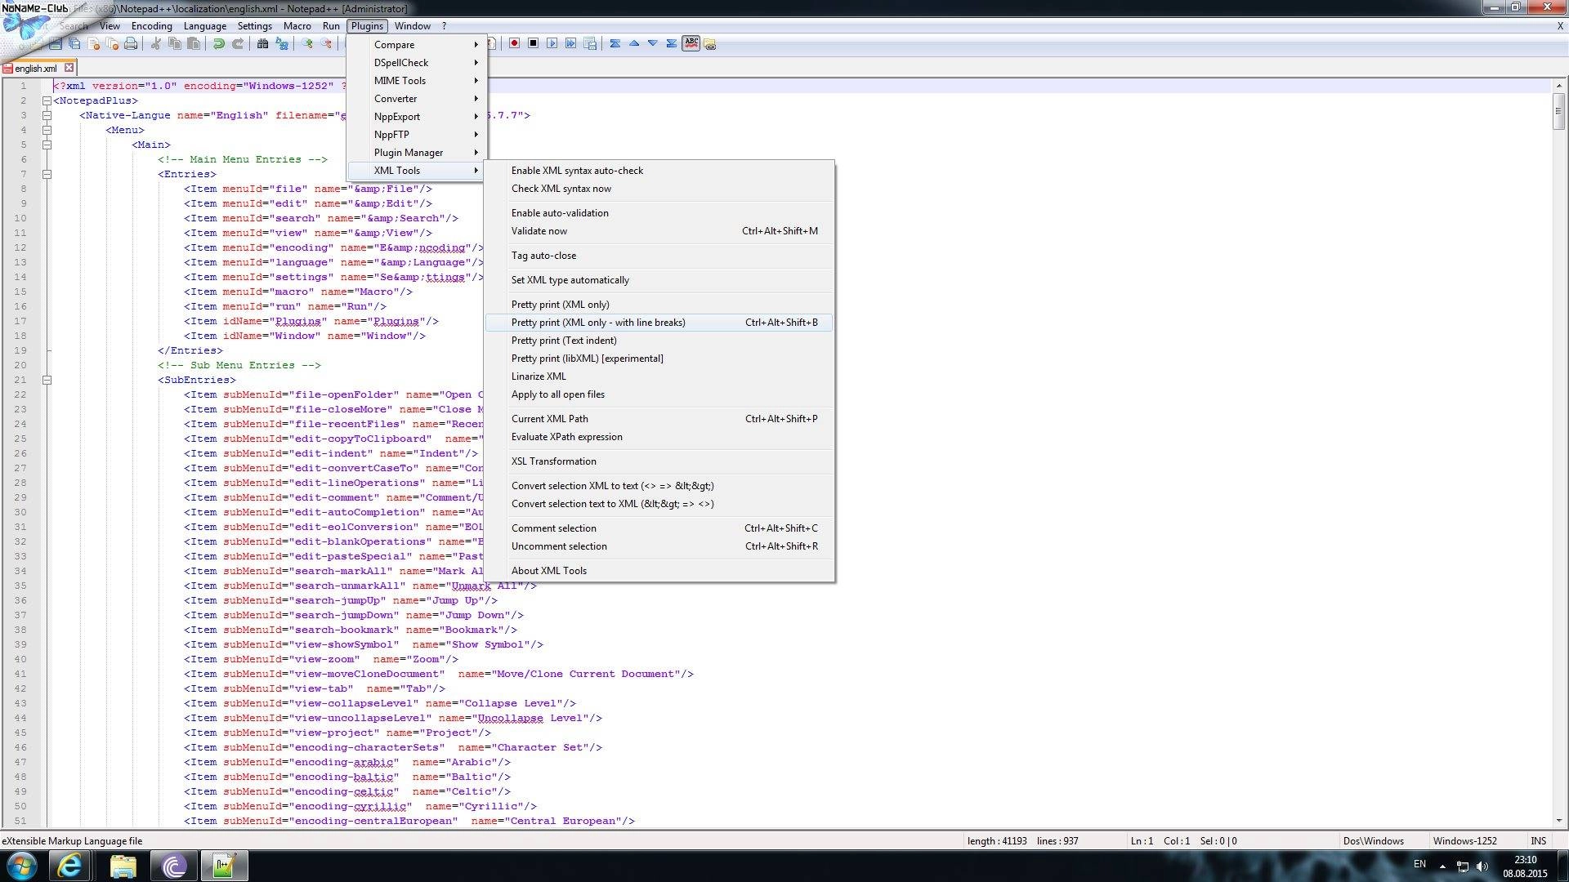Click the Print toolbar icon
Image resolution: width=1569 pixels, height=882 pixels.
(x=131, y=43)
